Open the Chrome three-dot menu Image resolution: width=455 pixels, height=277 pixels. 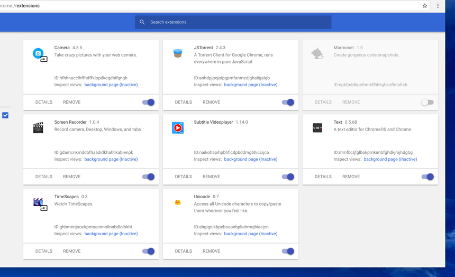[438, 5]
